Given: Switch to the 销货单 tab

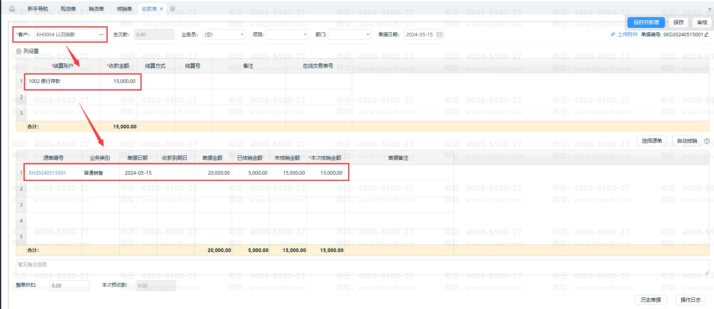Looking at the screenshot, I should pyautogui.click(x=96, y=9).
